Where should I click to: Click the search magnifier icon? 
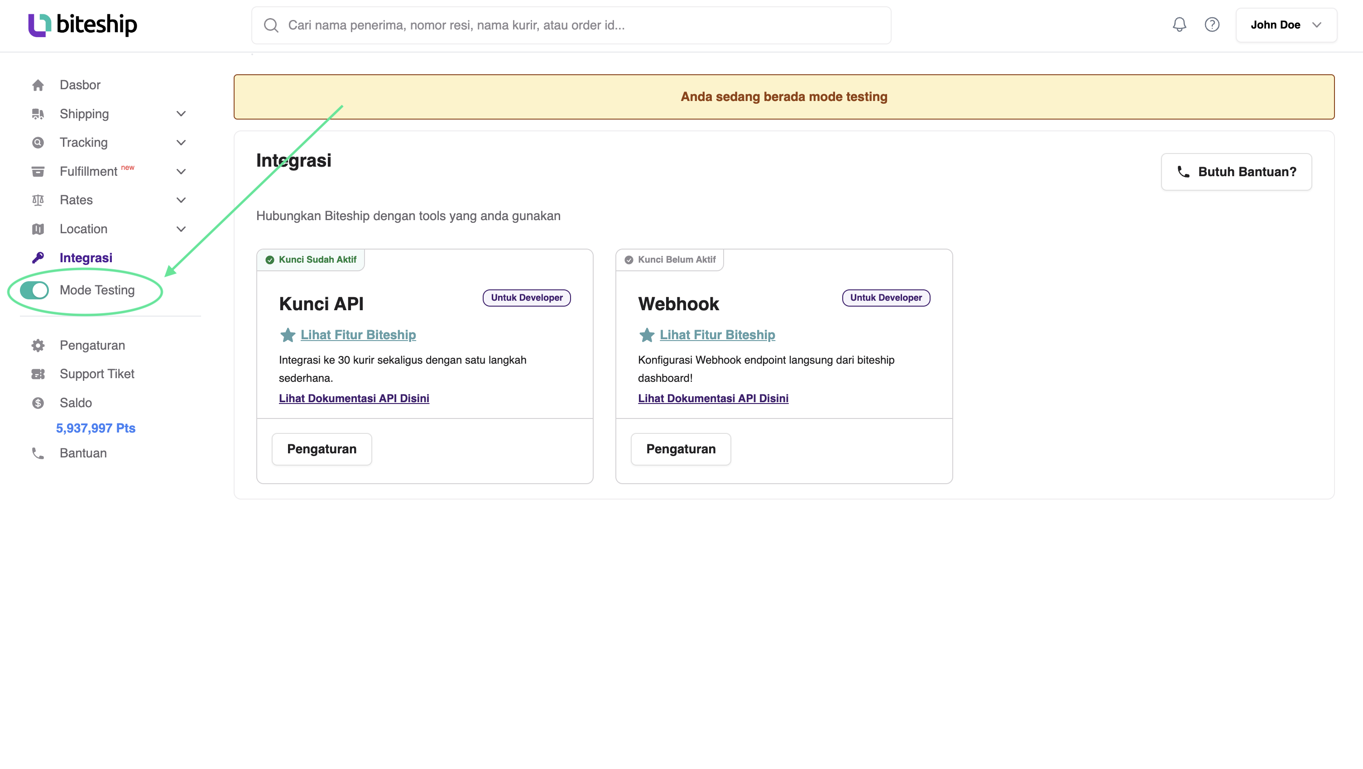(271, 25)
